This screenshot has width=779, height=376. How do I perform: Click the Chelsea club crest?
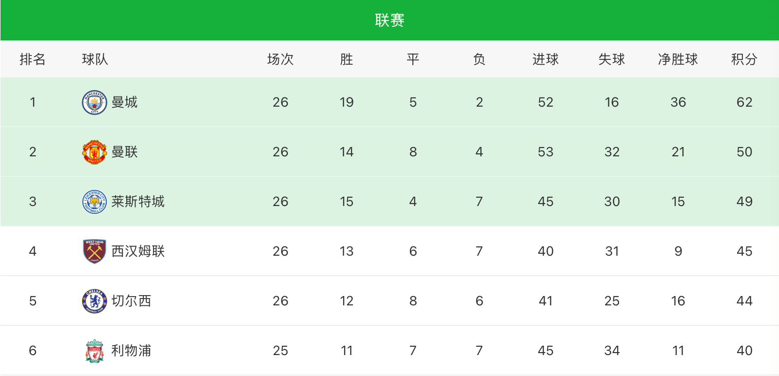click(94, 301)
